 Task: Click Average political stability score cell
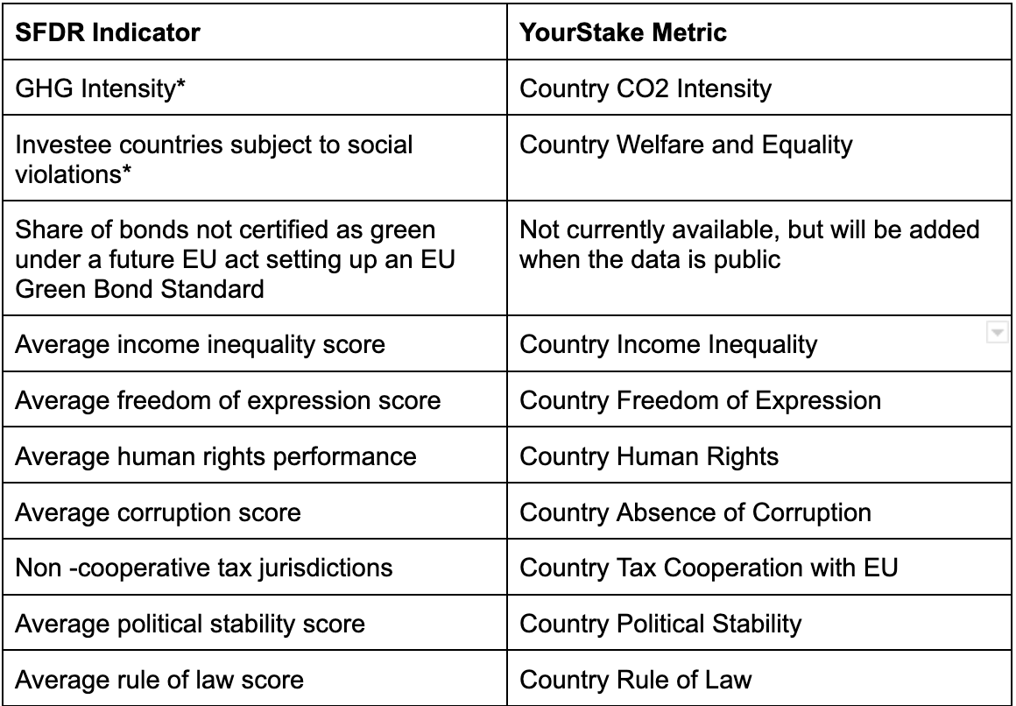coord(255,623)
